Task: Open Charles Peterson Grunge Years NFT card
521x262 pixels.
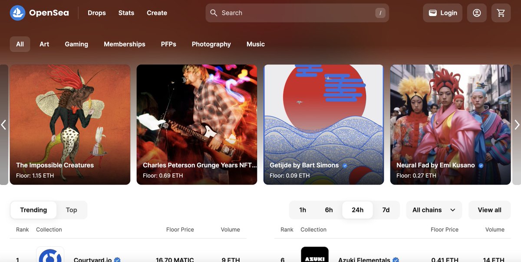Action: [x=197, y=125]
